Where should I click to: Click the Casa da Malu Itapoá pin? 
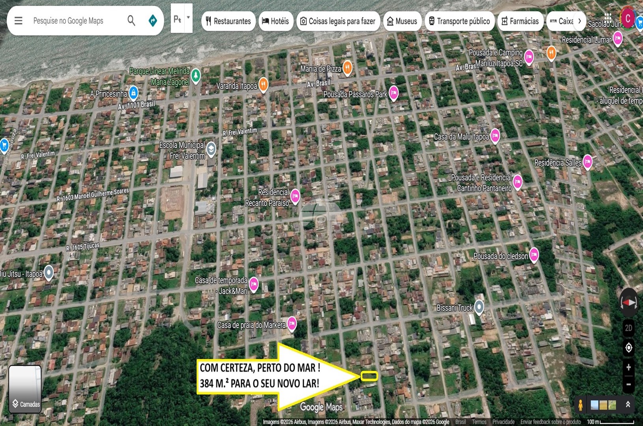coord(495,136)
